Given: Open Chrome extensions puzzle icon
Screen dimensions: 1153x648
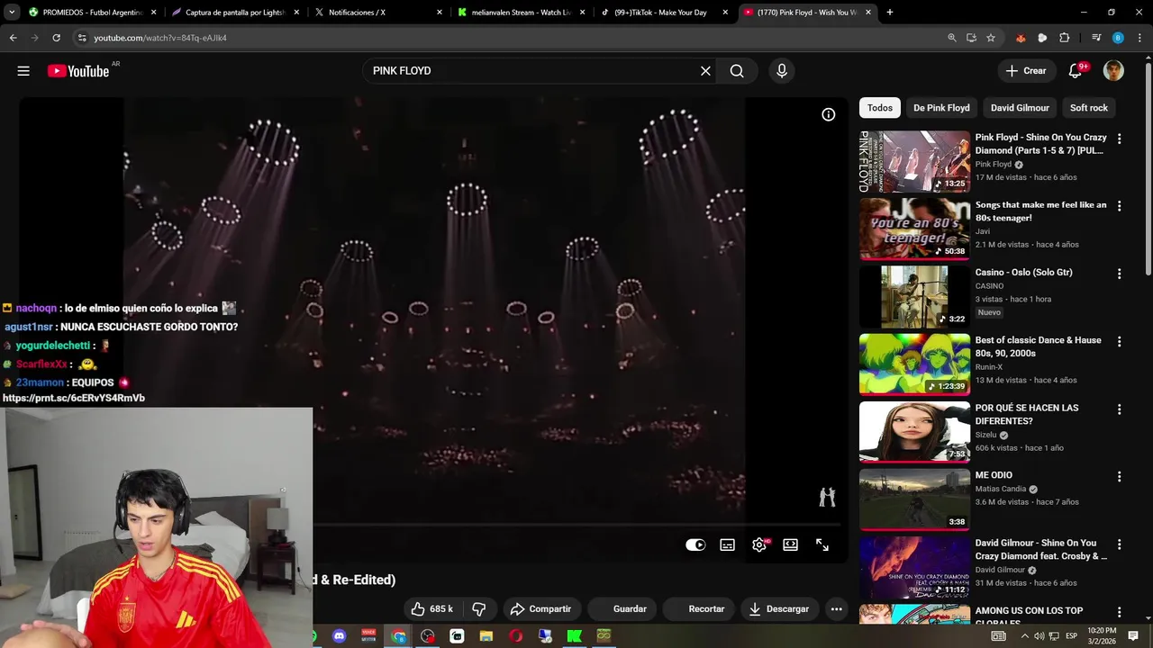Looking at the screenshot, I should point(1065,38).
